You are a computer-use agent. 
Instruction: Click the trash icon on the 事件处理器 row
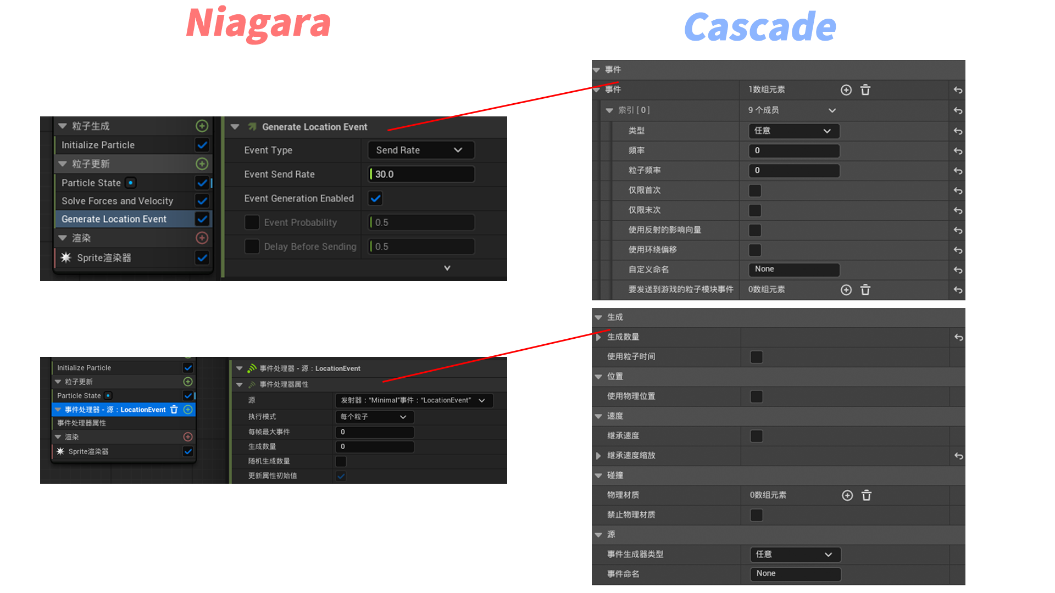coord(174,410)
